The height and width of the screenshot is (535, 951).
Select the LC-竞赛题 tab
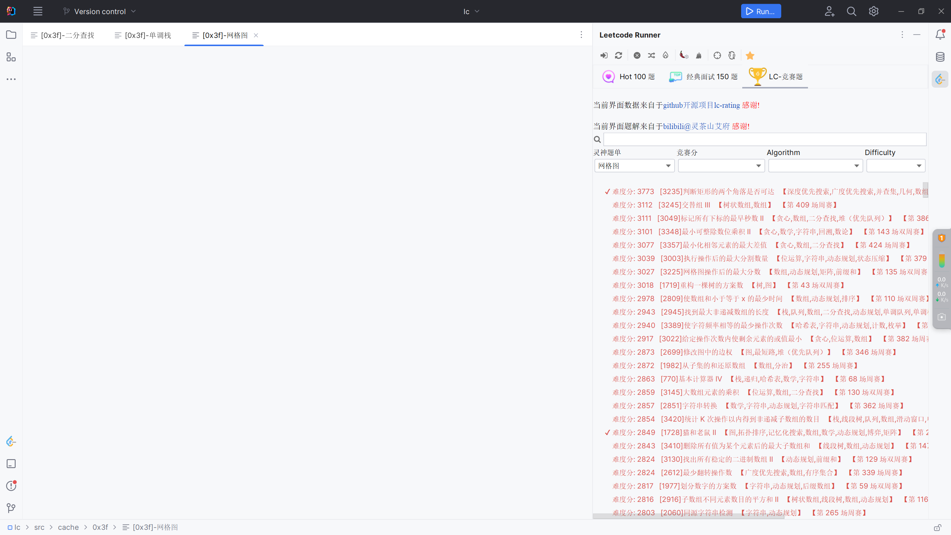coord(775,77)
